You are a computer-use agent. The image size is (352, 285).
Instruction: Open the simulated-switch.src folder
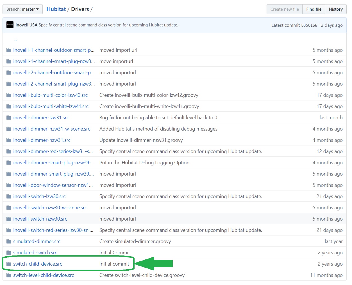pos(35,253)
